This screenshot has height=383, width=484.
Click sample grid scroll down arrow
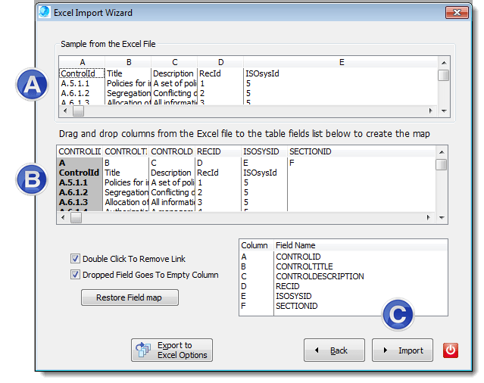point(444,111)
